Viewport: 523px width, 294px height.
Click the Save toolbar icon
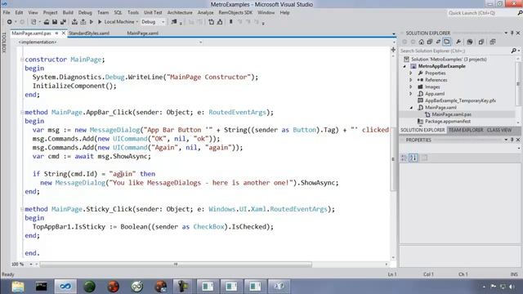click(55, 22)
